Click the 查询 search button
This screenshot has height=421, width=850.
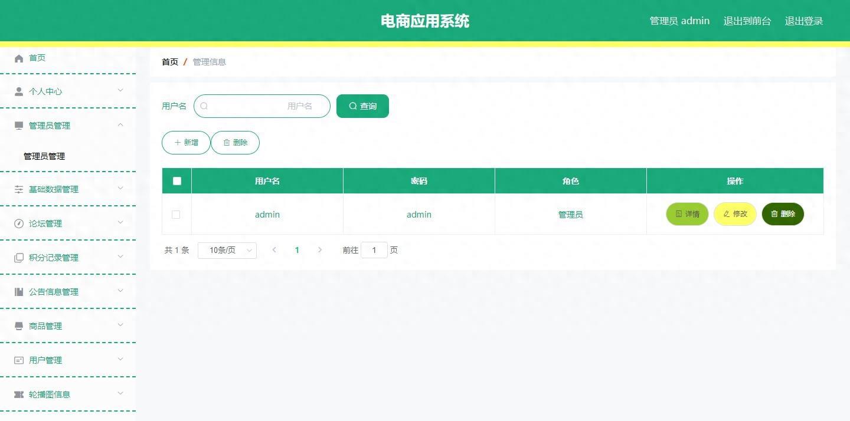[362, 106]
